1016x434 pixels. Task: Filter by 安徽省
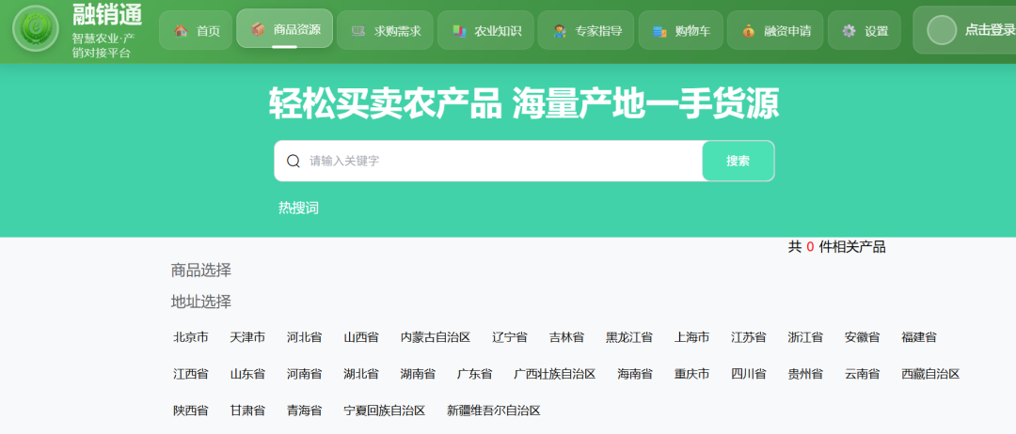click(863, 337)
